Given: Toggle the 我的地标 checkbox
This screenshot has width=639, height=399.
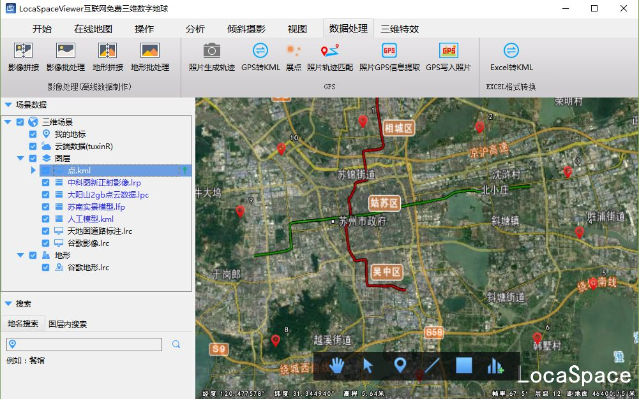Looking at the screenshot, I should [33, 134].
